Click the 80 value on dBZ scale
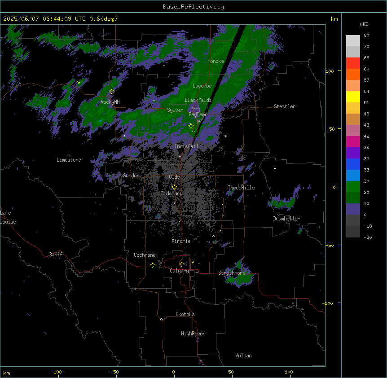 [366, 35]
